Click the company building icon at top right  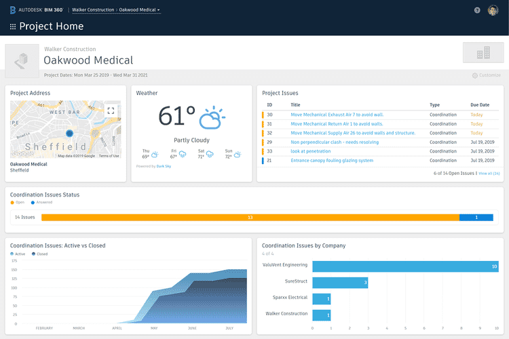pos(483,53)
